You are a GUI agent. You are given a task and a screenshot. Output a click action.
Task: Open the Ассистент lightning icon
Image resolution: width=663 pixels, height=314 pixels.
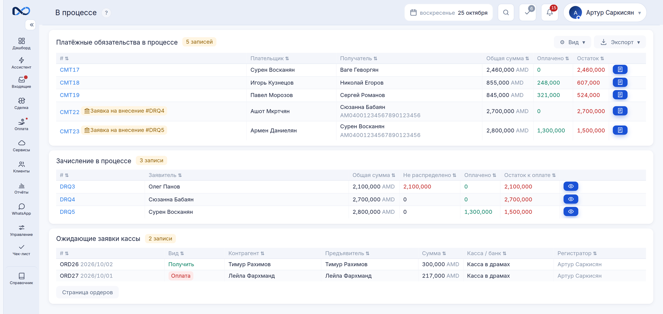pyautogui.click(x=21, y=63)
